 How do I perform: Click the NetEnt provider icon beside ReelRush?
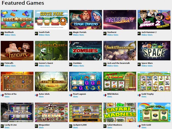tap(2, 34)
